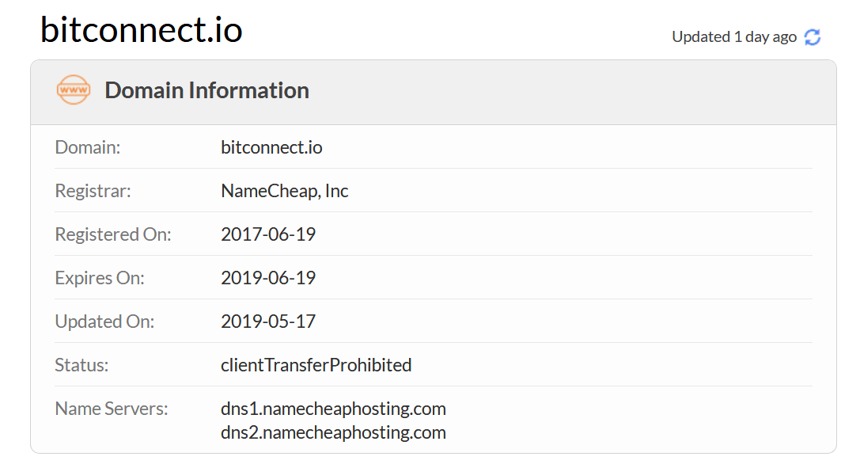
Task: Click the Registered On: label
Action: pos(113,234)
